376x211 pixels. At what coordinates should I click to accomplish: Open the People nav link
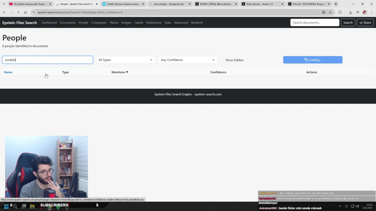(83, 23)
